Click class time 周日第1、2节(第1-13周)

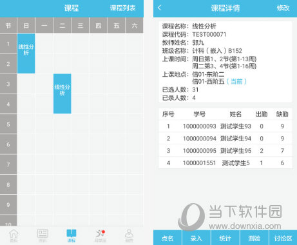224,59
